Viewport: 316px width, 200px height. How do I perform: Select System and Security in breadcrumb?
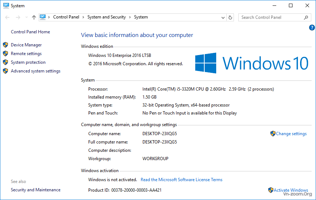(x=107, y=17)
